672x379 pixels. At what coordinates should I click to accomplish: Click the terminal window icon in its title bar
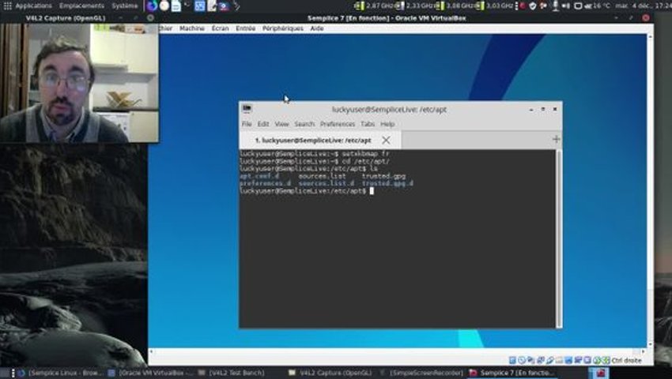(247, 109)
